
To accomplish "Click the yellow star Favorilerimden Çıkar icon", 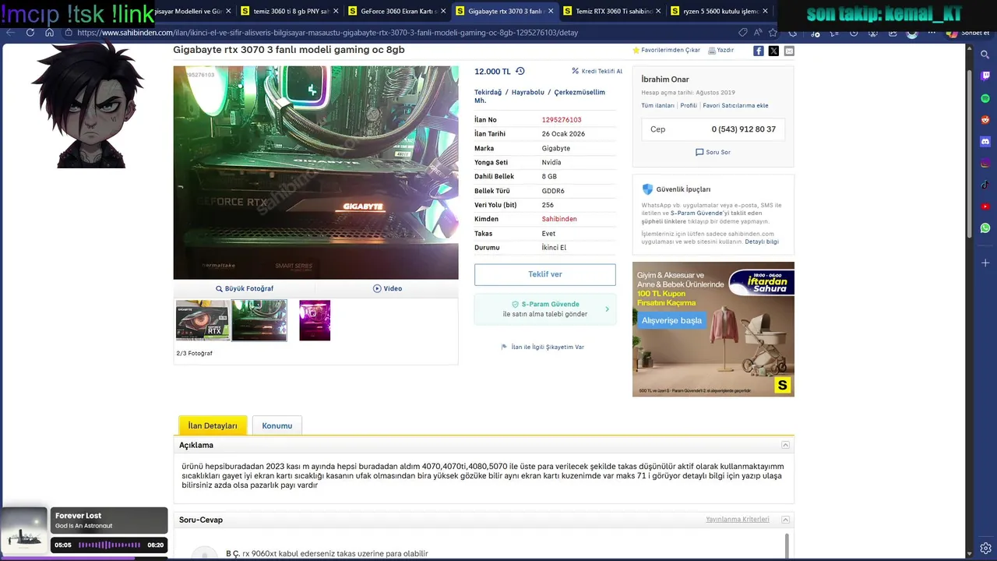I will 636,50.
